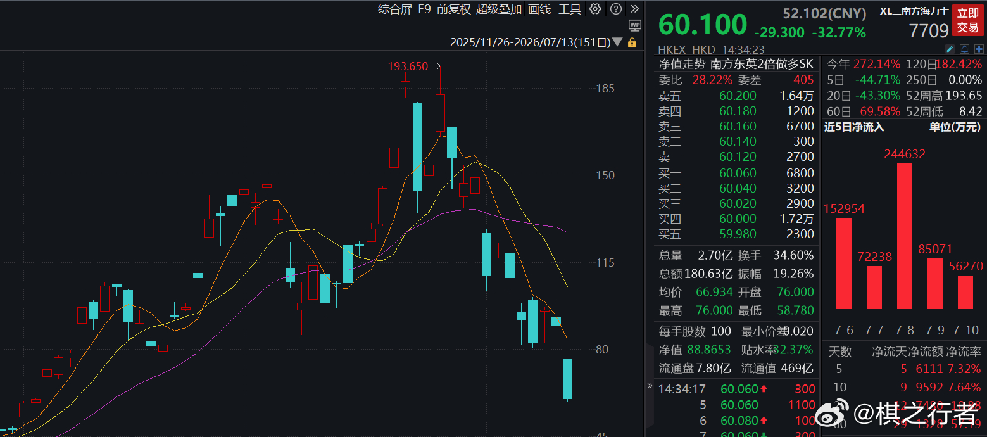Select the 卖一 ask price 60.120
The width and height of the screenshot is (987, 437).
coord(738,157)
